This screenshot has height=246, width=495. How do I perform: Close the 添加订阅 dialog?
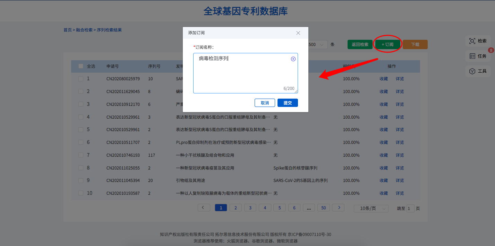tap(298, 33)
